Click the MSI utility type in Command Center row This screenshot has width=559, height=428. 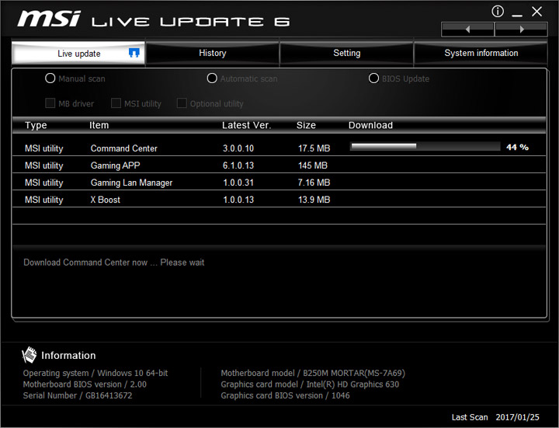(x=43, y=148)
